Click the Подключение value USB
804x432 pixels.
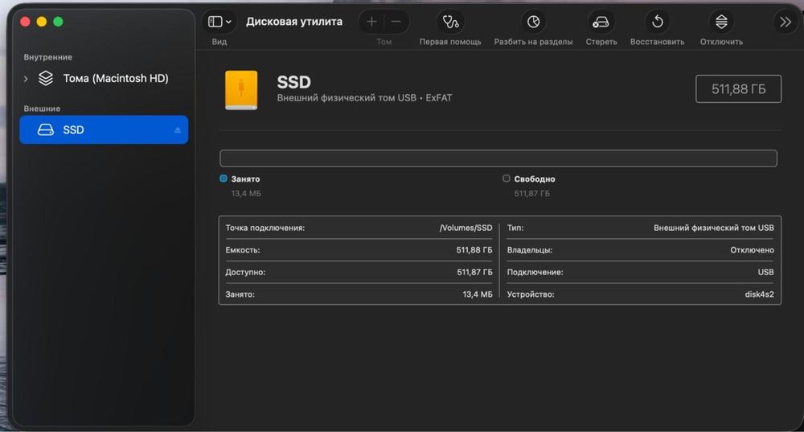(765, 272)
